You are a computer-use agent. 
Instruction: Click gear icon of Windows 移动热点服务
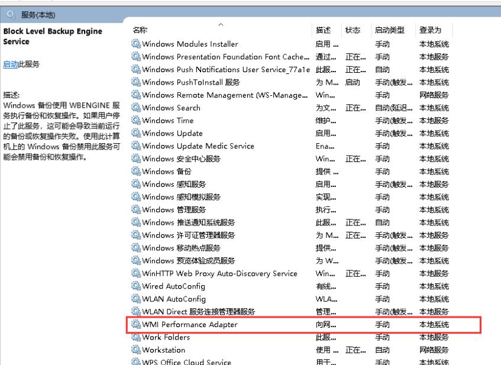136,248
